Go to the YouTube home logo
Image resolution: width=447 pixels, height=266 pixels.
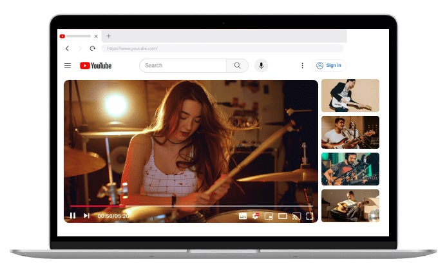95,65
